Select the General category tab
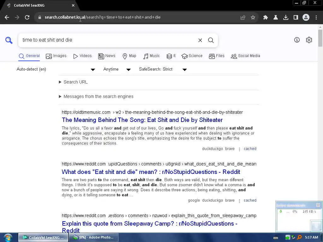 [29, 56]
